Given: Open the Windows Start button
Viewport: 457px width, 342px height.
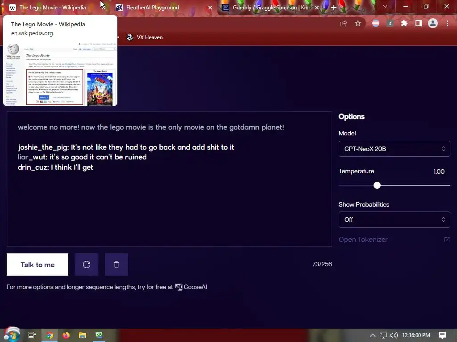Looking at the screenshot, I should click(12, 335).
